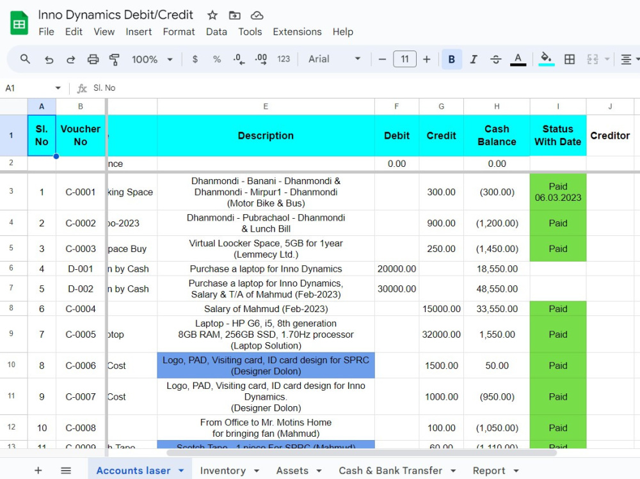Switch to Cash & Bank Transfer tab
The image size is (640, 479).
coord(390,471)
